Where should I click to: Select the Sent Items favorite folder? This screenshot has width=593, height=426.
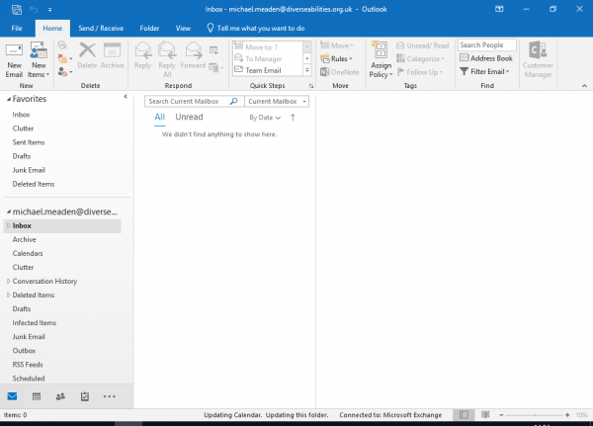[x=28, y=142]
